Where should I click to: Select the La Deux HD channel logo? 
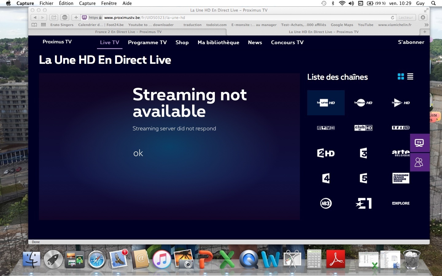[x=363, y=103]
